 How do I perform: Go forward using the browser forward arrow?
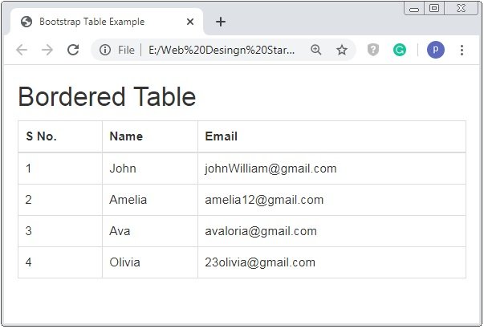47,50
